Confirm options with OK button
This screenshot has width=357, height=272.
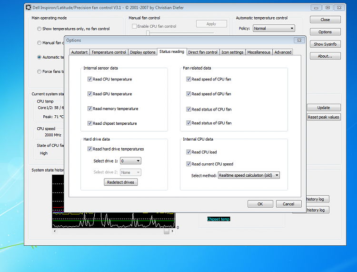click(x=260, y=204)
